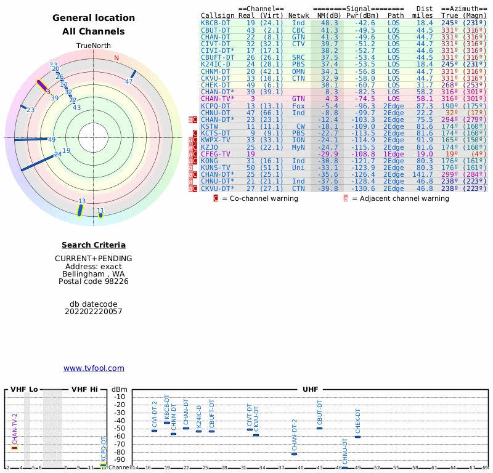
Task: Click the CIVI-DT-2 label in the UHF chart
Action: (x=155, y=414)
